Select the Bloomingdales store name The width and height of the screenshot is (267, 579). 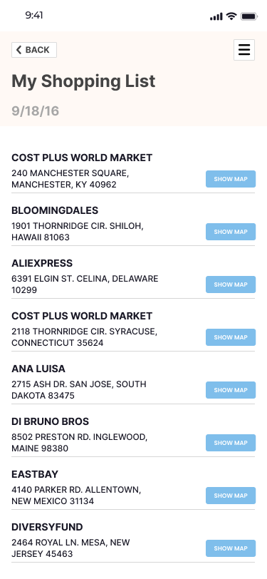(55, 210)
